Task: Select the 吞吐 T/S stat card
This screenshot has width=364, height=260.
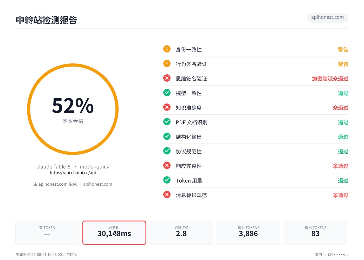Action: (181, 233)
